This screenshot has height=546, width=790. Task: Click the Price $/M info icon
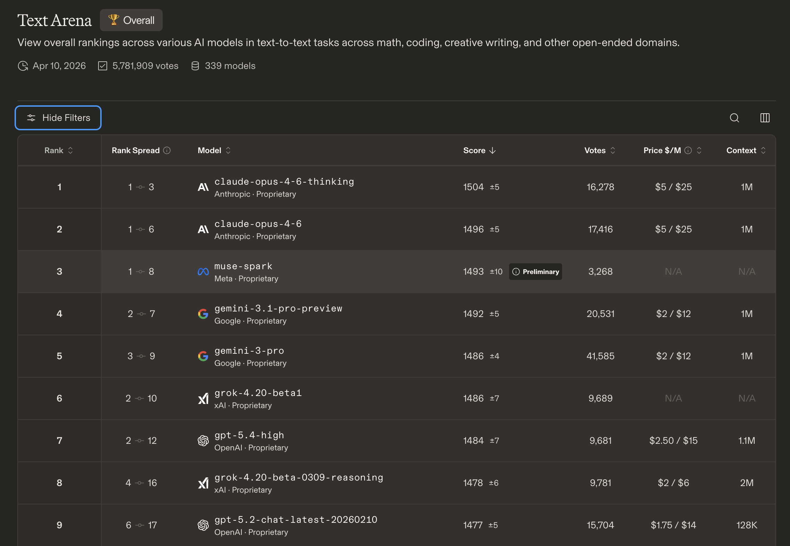pos(688,150)
